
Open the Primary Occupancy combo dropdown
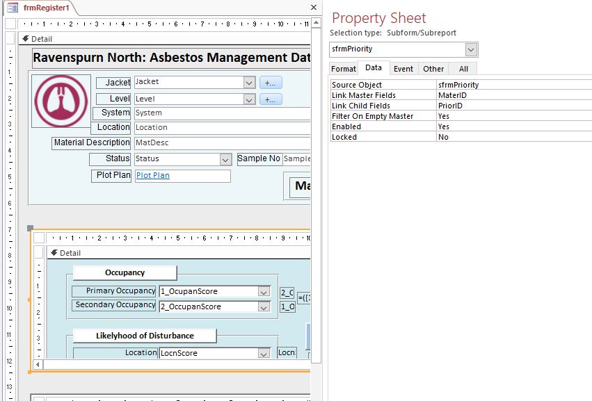click(264, 292)
